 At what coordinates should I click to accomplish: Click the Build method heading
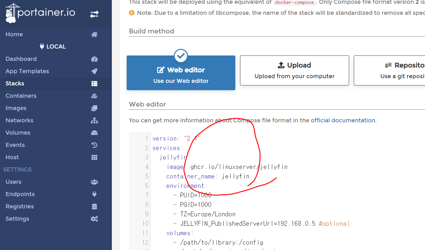[x=152, y=31]
